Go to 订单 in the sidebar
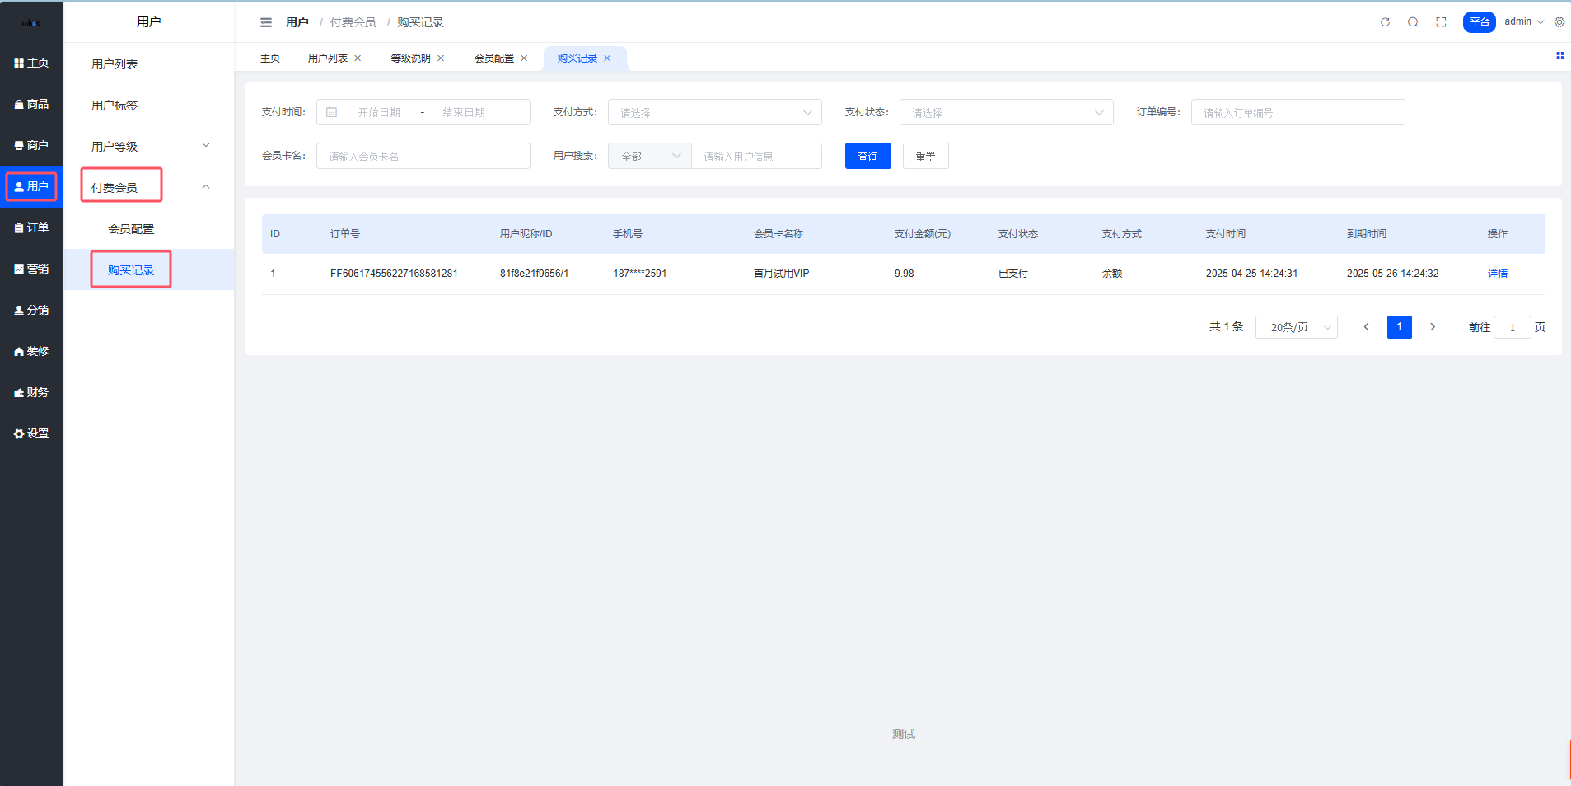This screenshot has height=786, width=1571. point(31,227)
